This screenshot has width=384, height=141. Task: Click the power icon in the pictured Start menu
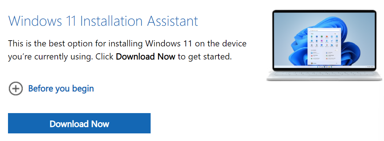[336, 63]
